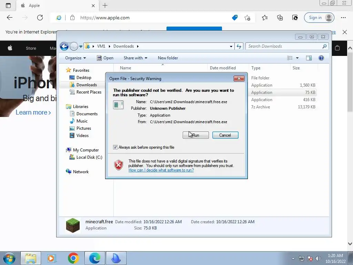Dismiss the Internet Explorer mode banner
The height and width of the screenshot is (265, 353).
tap(345, 32)
